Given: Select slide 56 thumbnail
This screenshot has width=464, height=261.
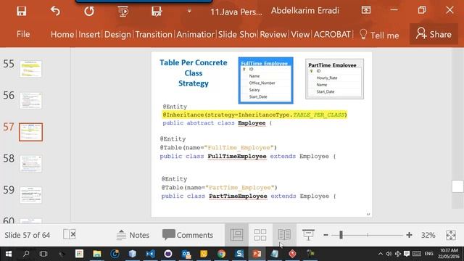Looking at the screenshot, I should 30,100.
